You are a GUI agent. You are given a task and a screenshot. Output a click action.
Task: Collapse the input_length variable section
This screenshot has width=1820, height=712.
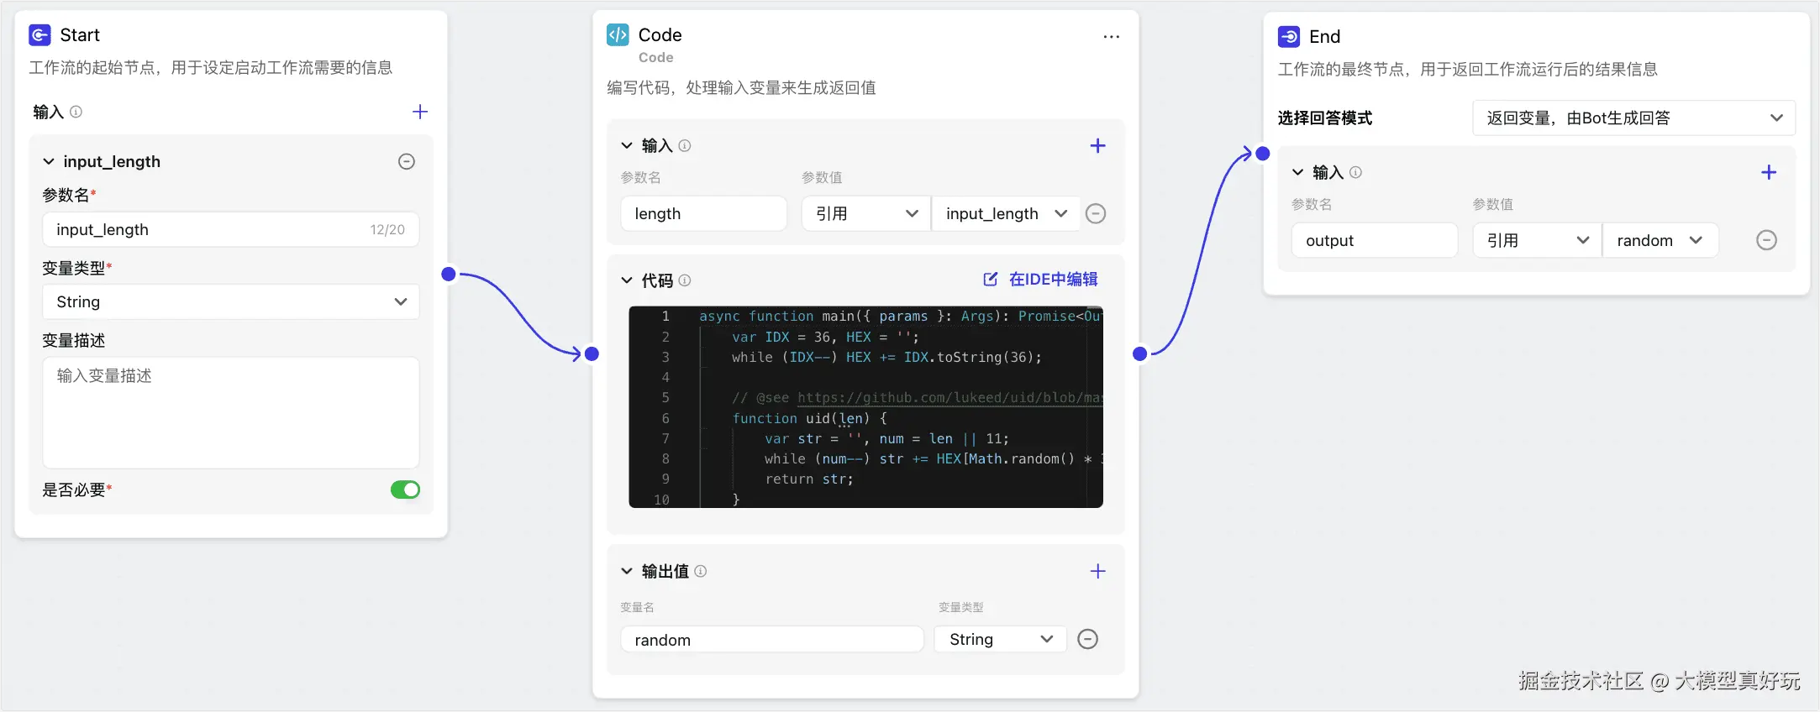49,161
